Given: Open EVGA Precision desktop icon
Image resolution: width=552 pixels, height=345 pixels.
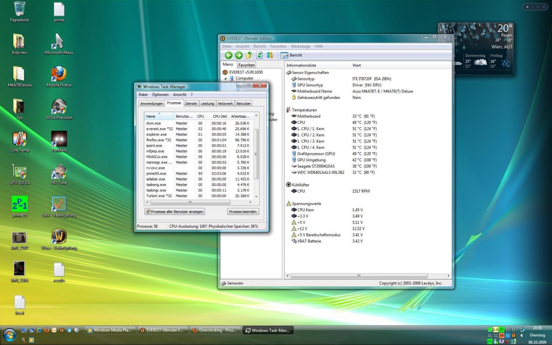Looking at the screenshot, I should tap(59, 109).
